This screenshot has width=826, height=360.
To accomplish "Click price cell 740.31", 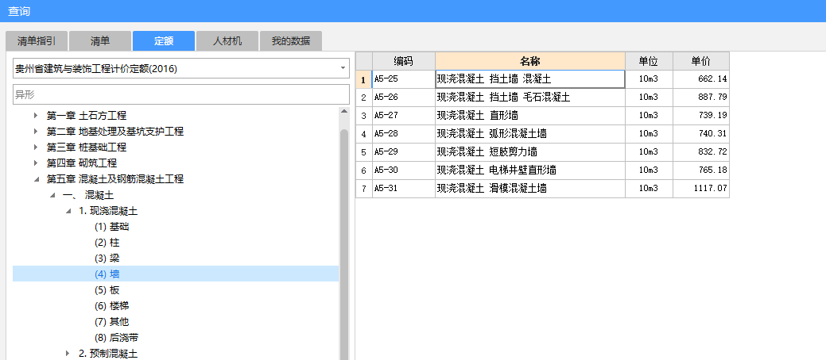I will click(701, 134).
